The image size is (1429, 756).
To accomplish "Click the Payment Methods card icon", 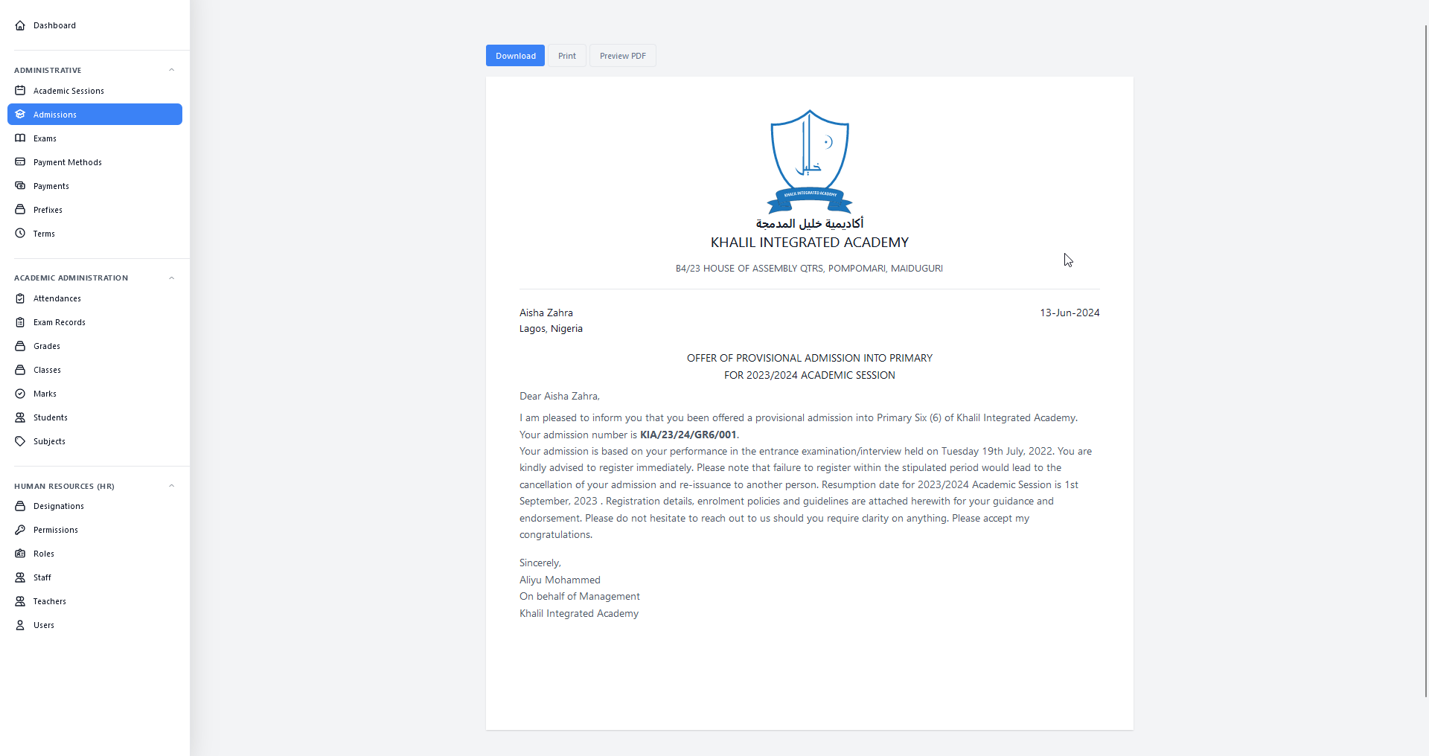I will (20, 161).
